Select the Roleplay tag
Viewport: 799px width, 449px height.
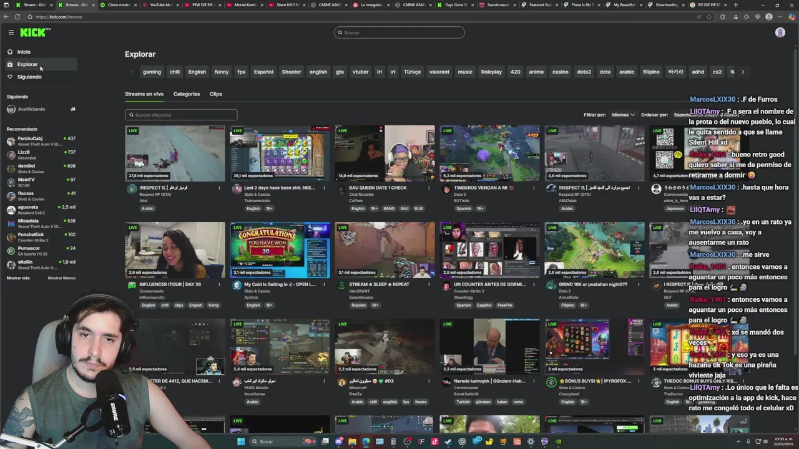[491, 72]
